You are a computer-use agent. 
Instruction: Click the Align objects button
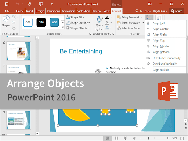(x=149, y=17)
